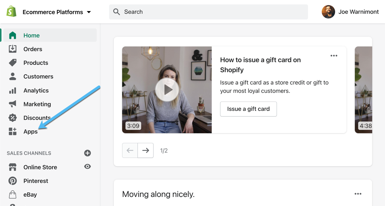Click the Issue a gift card button

point(248,109)
